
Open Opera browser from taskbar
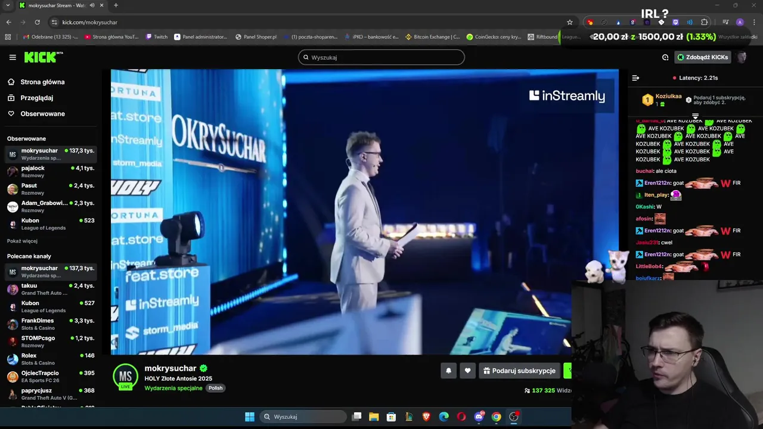click(x=461, y=416)
